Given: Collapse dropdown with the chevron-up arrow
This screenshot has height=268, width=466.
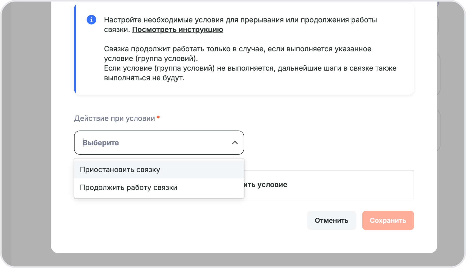Looking at the screenshot, I should coord(235,142).
